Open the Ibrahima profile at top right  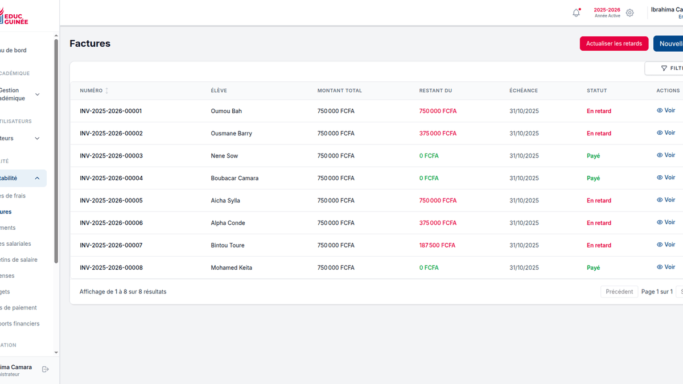point(667,13)
